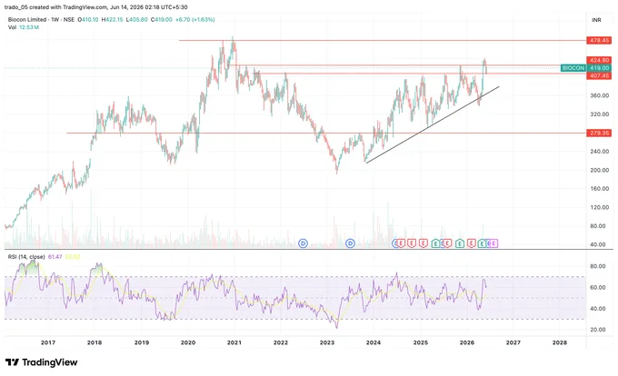Click the 2023 label on time axis
This screenshot has width=618, height=376.
click(x=327, y=342)
